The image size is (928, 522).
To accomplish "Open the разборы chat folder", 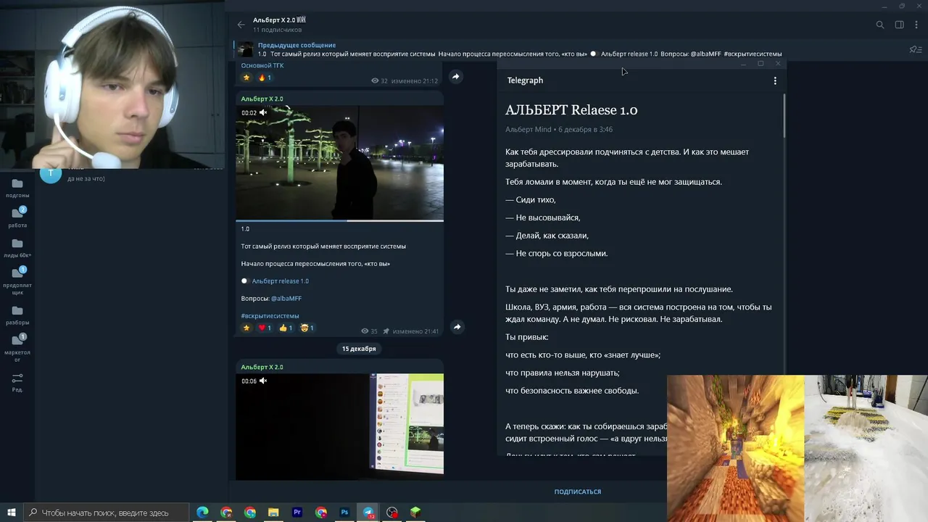I will (17, 315).
